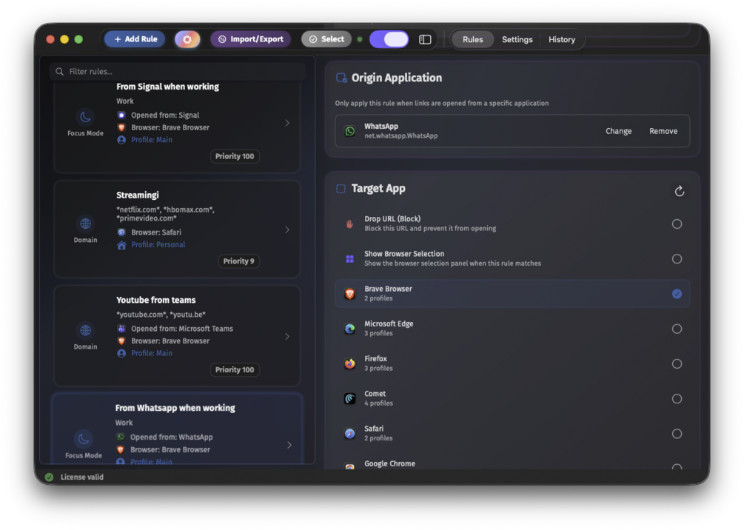The height and width of the screenshot is (530, 744).
Task: Click the WhatsApp origin app icon
Action: tap(349, 131)
